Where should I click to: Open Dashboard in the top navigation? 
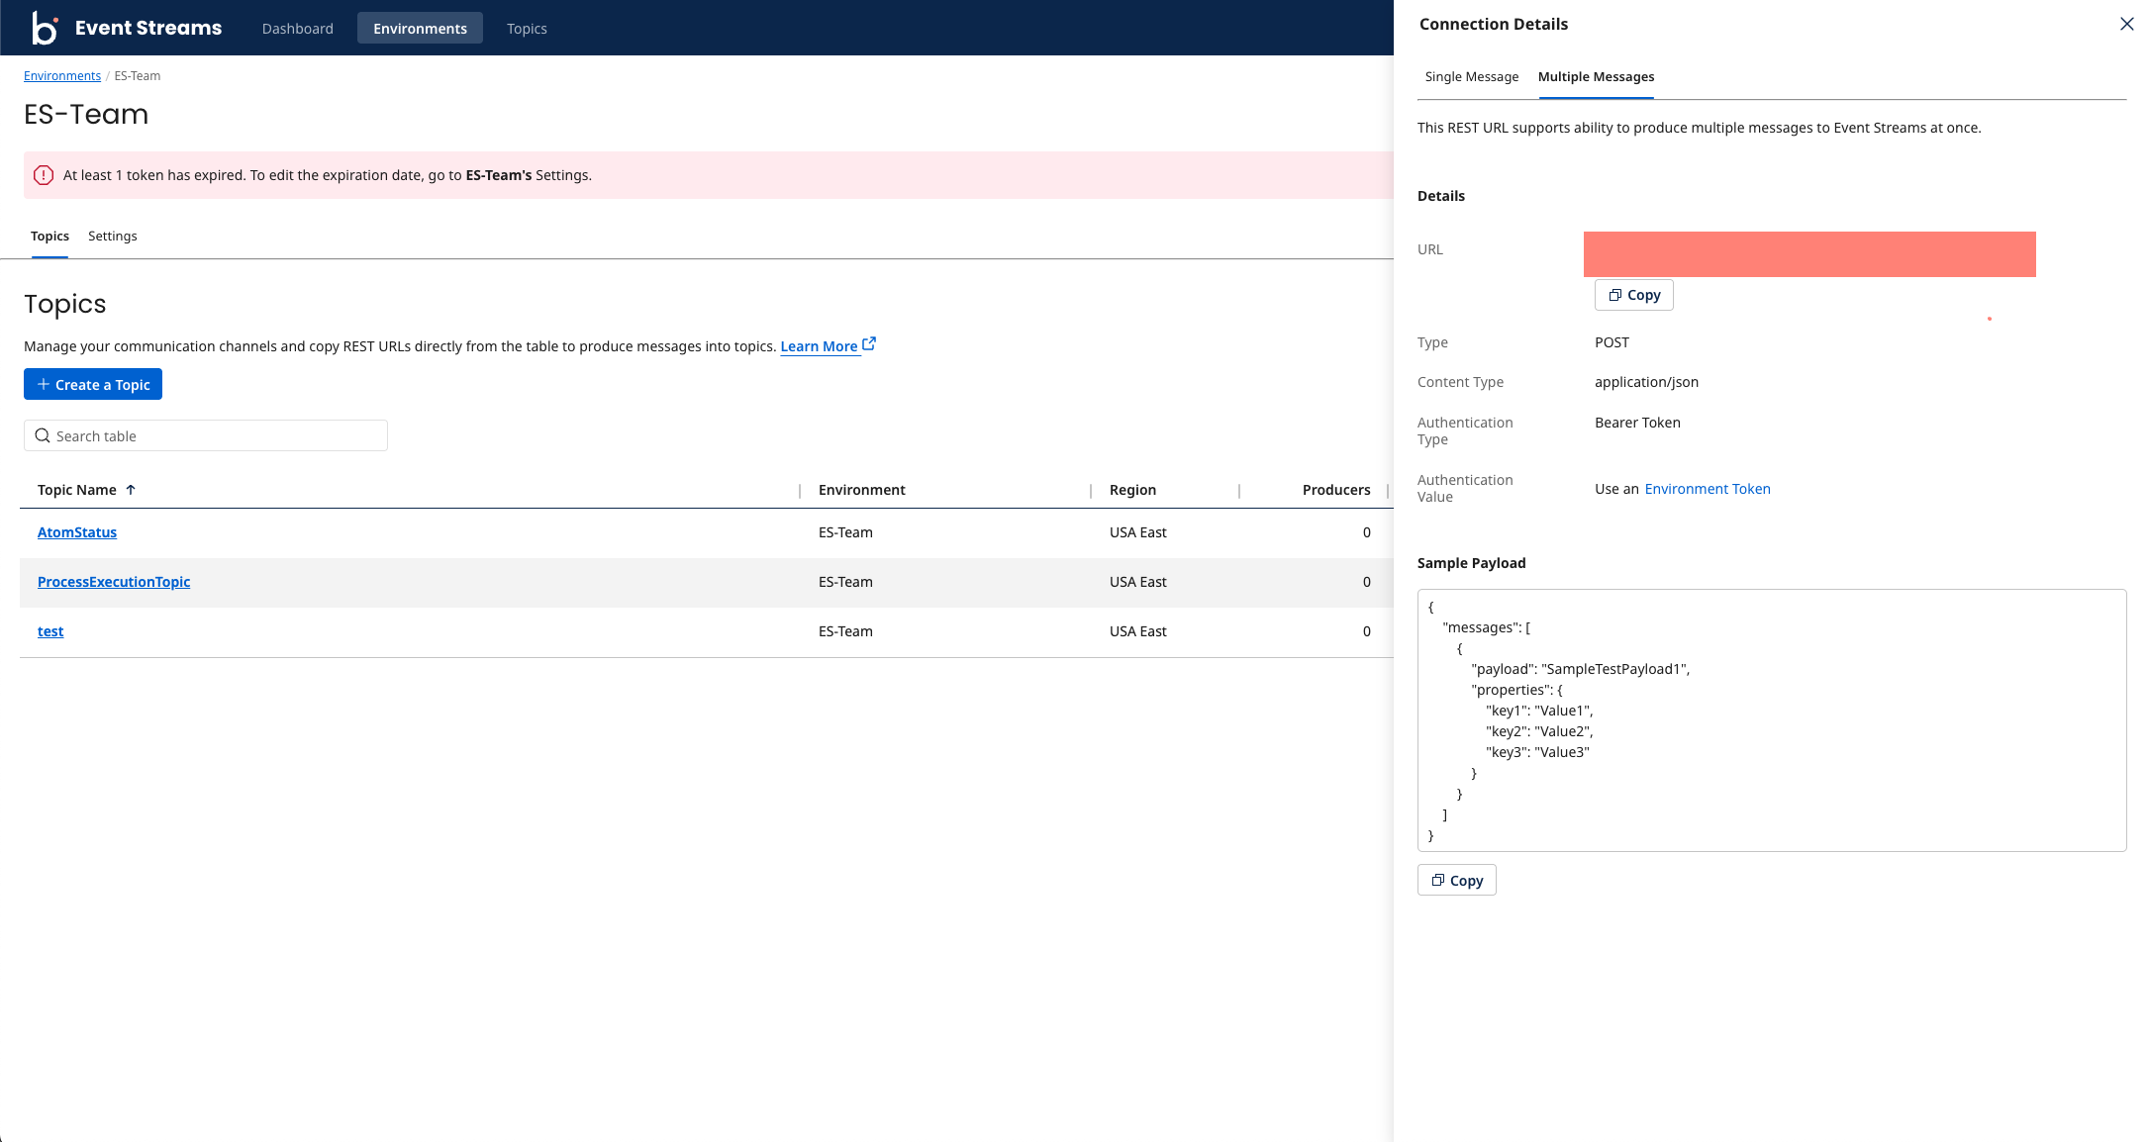click(x=297, y=29)
